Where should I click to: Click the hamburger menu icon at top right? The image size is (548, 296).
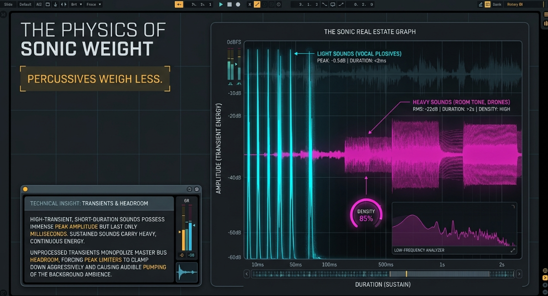(546, 15)
